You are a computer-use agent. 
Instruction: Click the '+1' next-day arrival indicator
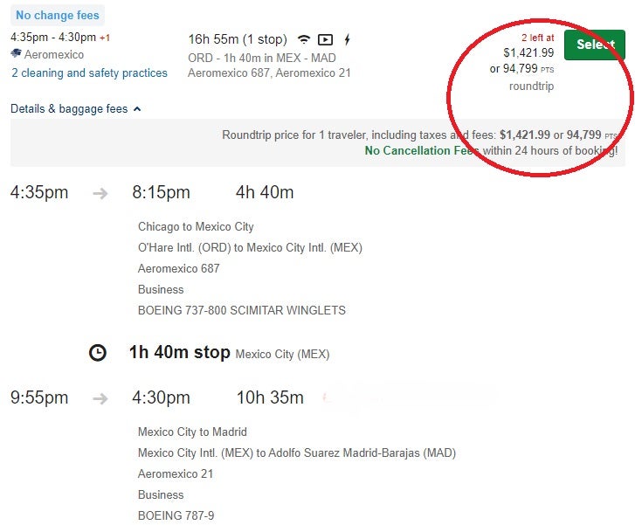(105, 38)
